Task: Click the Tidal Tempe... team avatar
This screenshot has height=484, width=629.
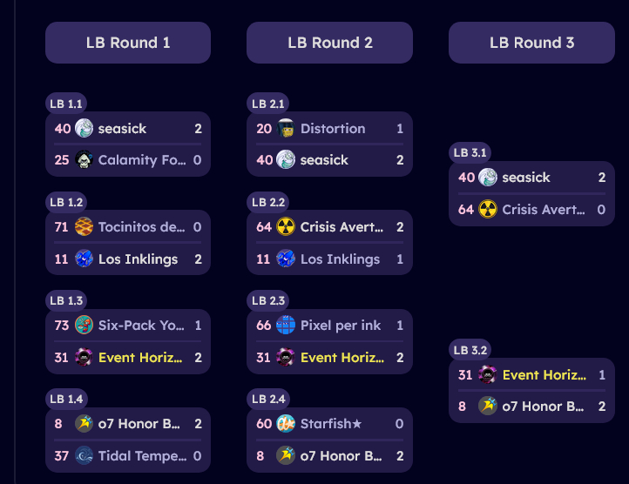Action: pos(84,456)
